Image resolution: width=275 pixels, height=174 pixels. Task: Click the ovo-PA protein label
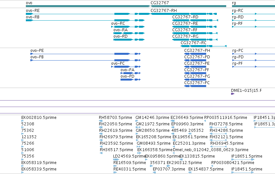pos(128,70)
